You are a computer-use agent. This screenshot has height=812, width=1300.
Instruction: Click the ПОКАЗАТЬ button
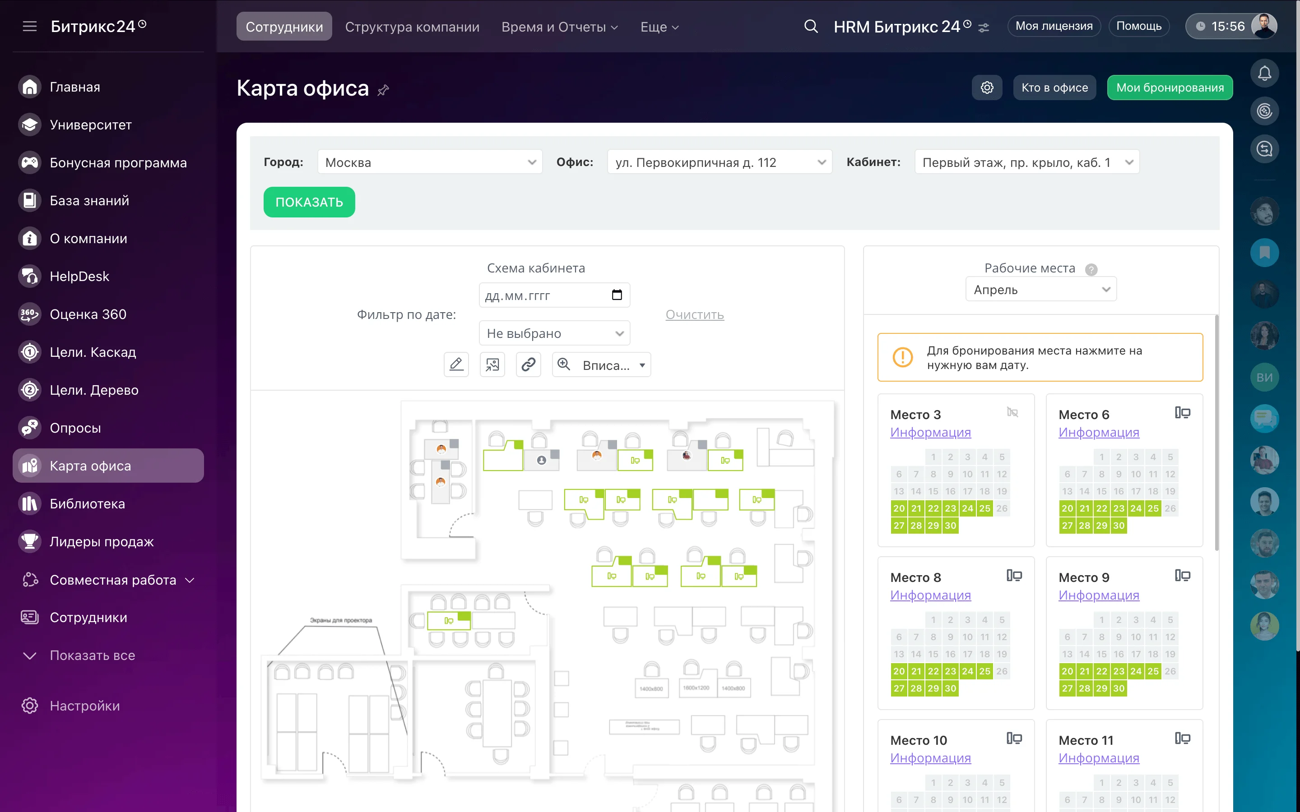[309, 202]
